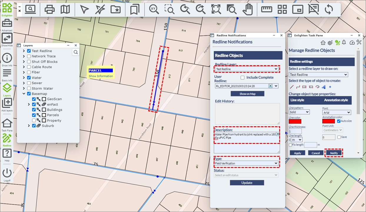Activate the Pan hand tool
The height and width of the screenshot is (212, 366).
(x=248, y=10)
